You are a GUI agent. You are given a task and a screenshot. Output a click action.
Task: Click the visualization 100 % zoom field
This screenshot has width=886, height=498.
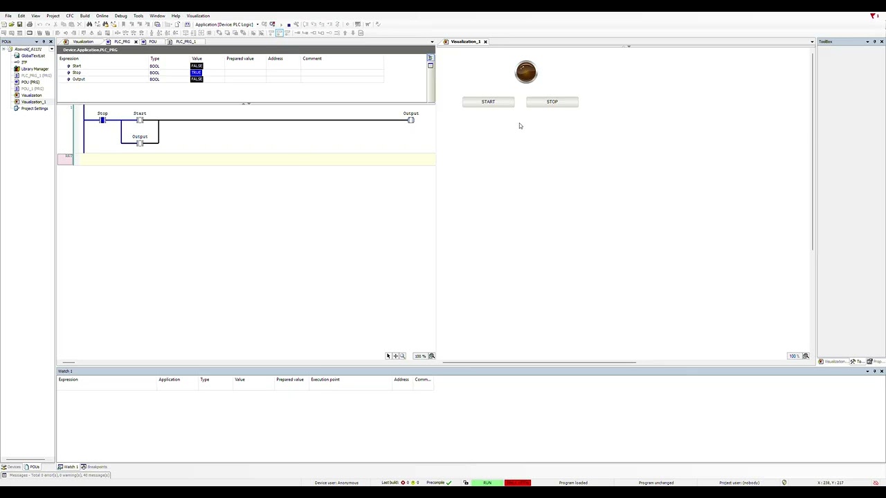pos(794,356)
